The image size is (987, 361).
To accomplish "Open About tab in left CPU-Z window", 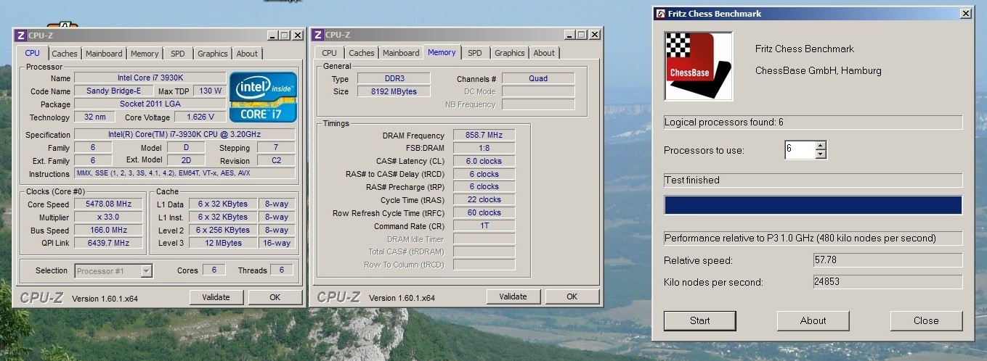I will [x=247, y=54].
